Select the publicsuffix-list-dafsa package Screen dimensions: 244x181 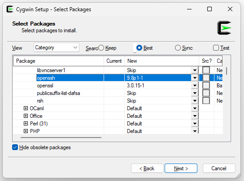[x=58, y=93]
